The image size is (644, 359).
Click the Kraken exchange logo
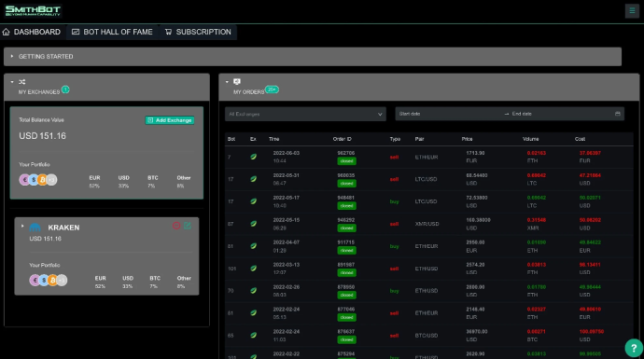coord(35,228)
